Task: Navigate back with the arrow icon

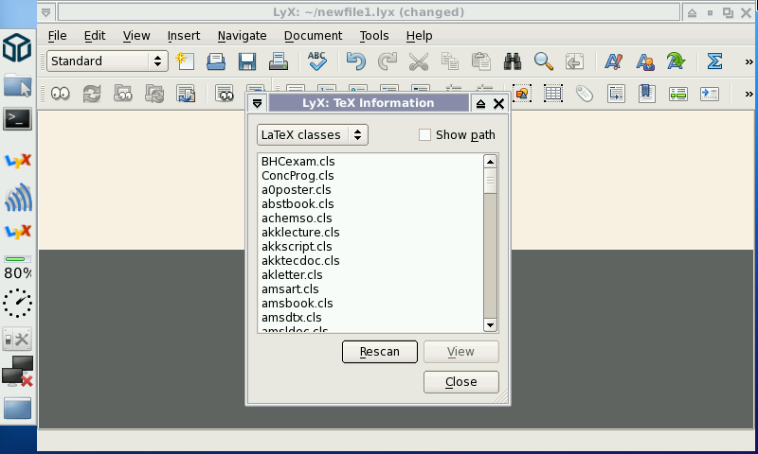Action: coord(574,61)
